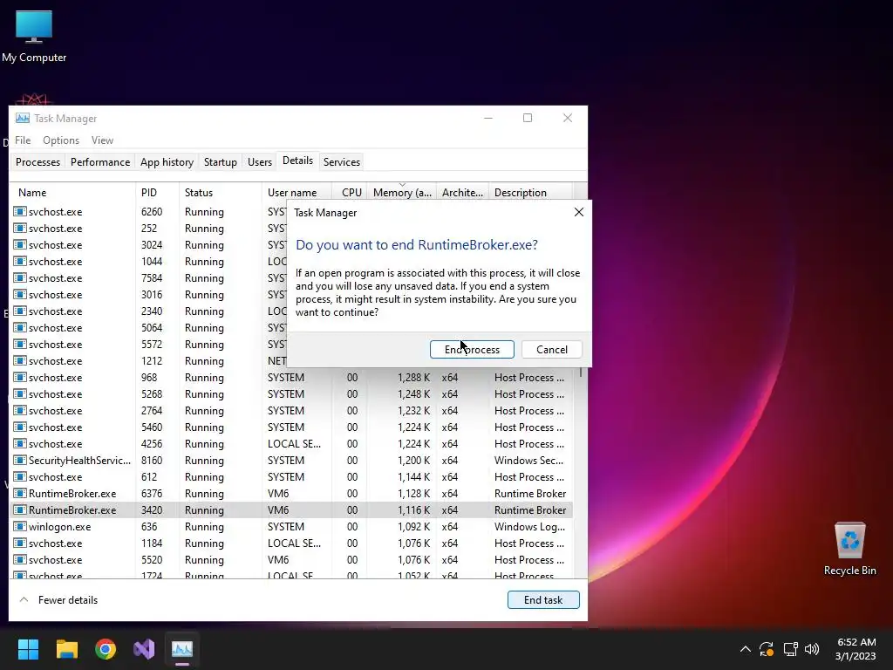Viewport: 893px width, 670px height.
Task: Click Task Manager title bar icon
Action: 22,118
